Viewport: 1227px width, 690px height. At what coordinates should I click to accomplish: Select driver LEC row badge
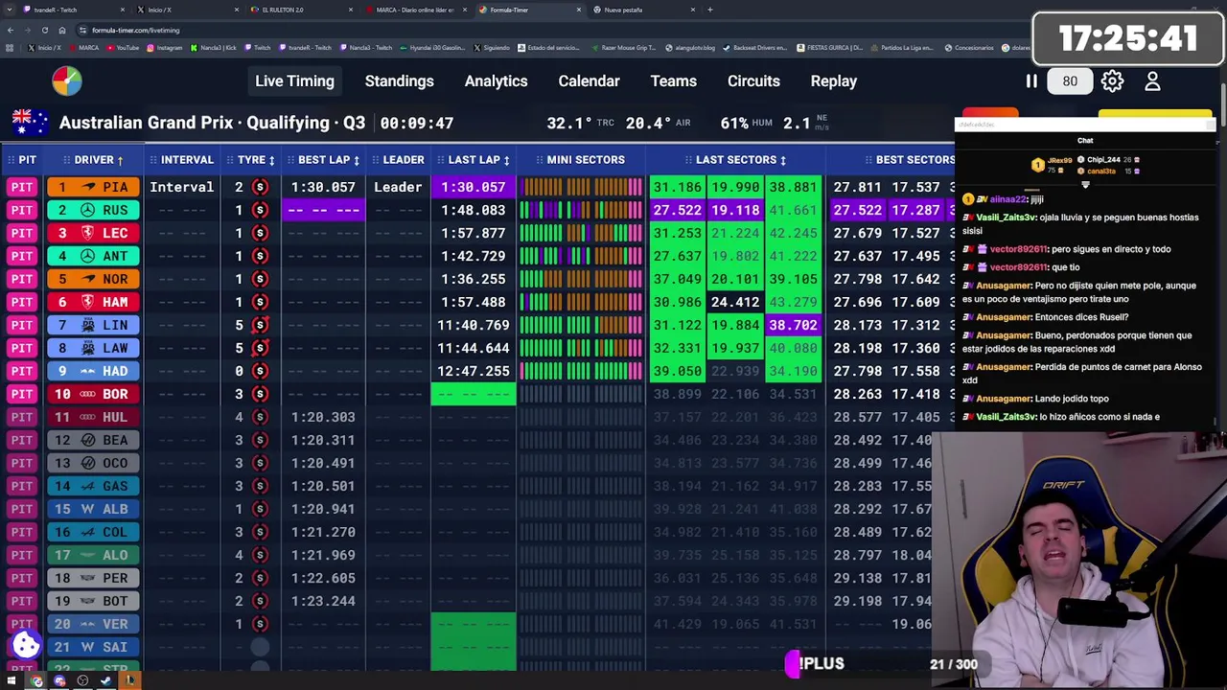click(94, 233)
